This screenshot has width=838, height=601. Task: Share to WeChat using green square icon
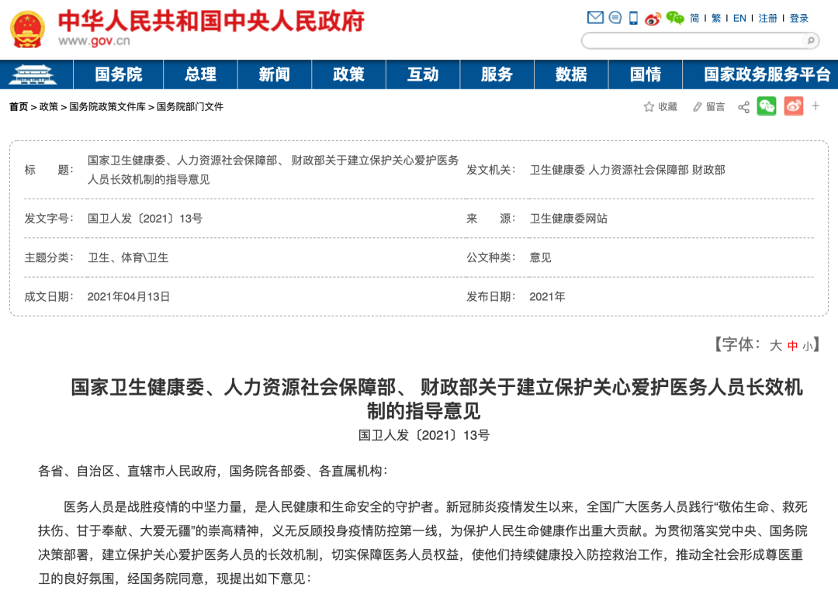point(767,106)
